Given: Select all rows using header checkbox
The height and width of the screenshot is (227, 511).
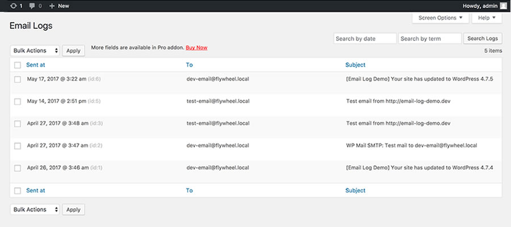Looking at the screenshot, I should point(18,65).
